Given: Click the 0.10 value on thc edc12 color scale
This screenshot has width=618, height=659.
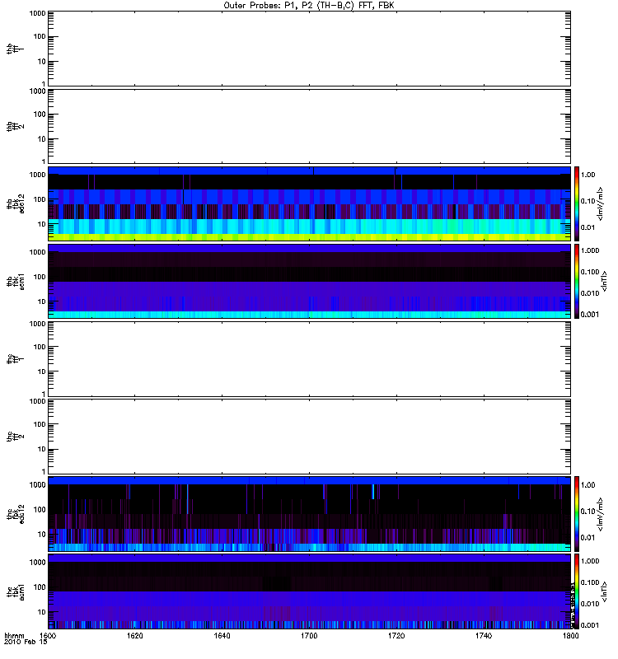Looking at the screenshot, I should click(x=588, y=511).
